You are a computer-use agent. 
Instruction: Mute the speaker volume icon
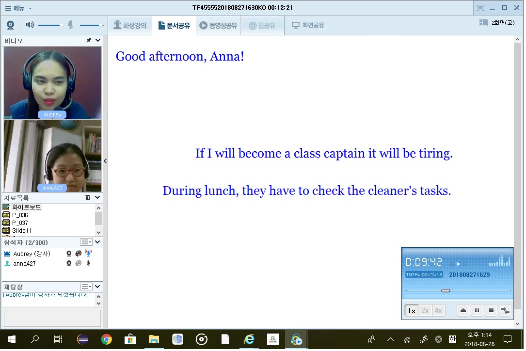pos(30,25)
